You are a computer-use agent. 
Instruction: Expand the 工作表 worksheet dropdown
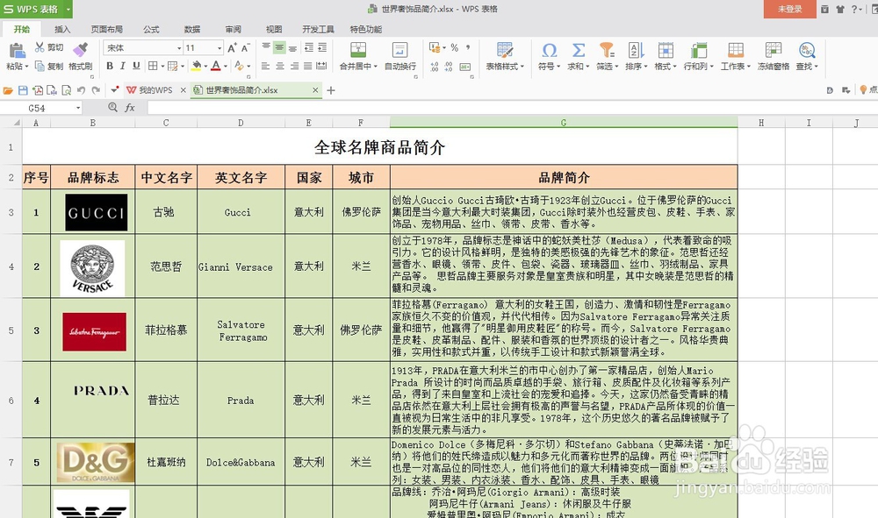tap(748, 67)
